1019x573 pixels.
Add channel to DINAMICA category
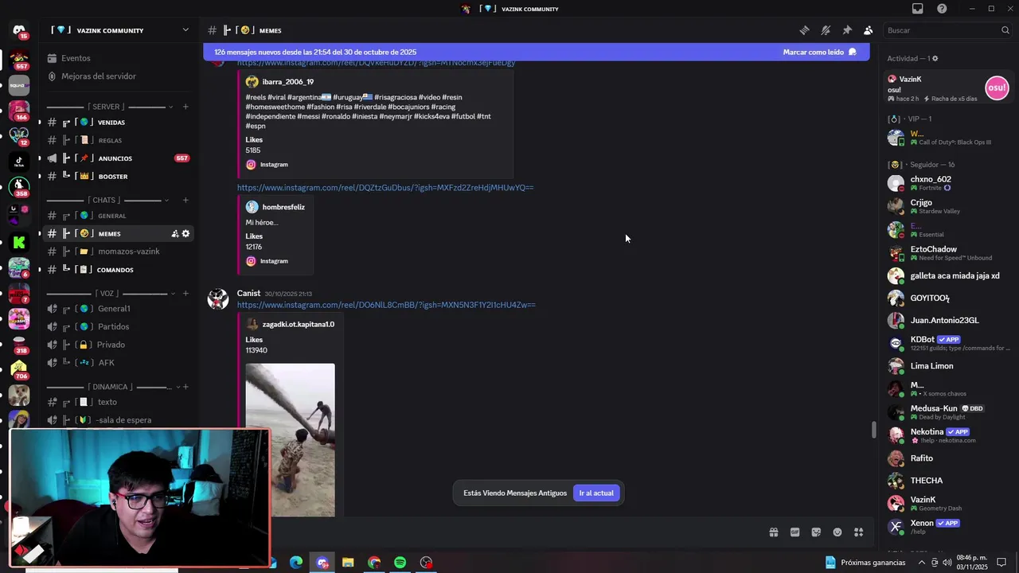click(185, 387)
